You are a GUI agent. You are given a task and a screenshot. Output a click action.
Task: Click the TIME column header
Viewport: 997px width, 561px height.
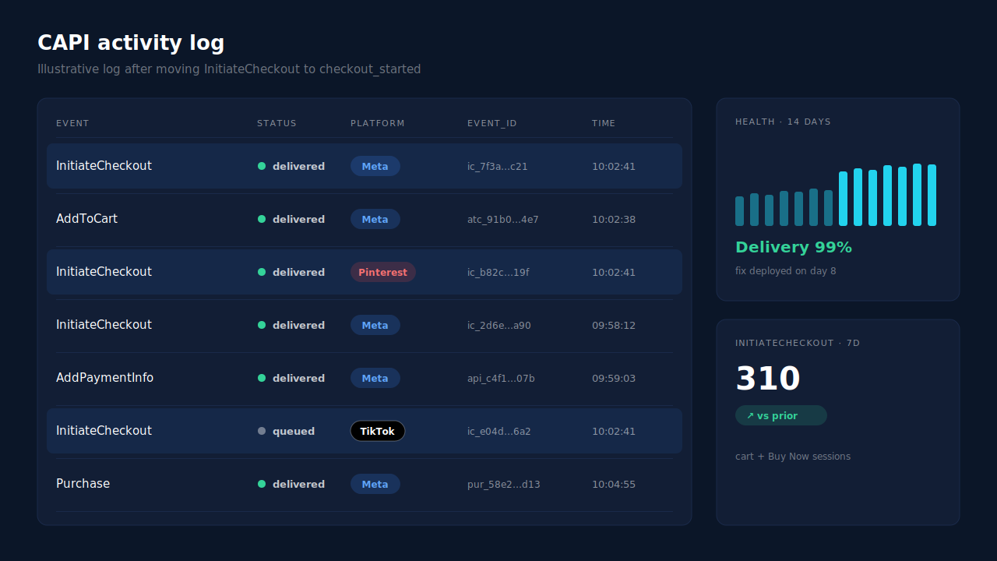pyautogui.click(x=604, y=123)
